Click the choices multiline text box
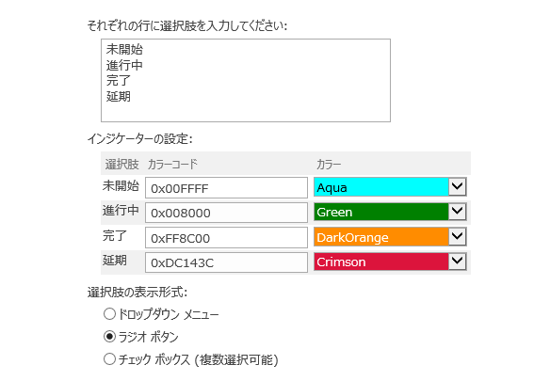Viewport: 550px width, 381px height. click(x=246, y=80)
